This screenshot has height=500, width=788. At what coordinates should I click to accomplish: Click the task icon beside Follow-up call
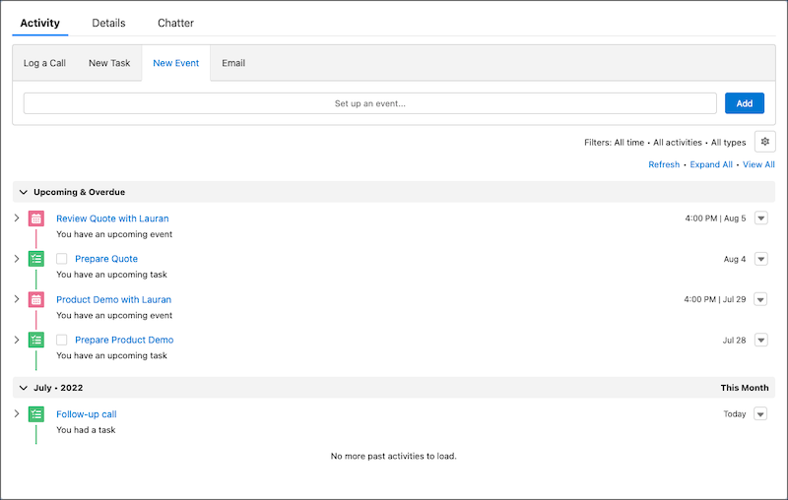pyautogui.click(x=36, y=414)
